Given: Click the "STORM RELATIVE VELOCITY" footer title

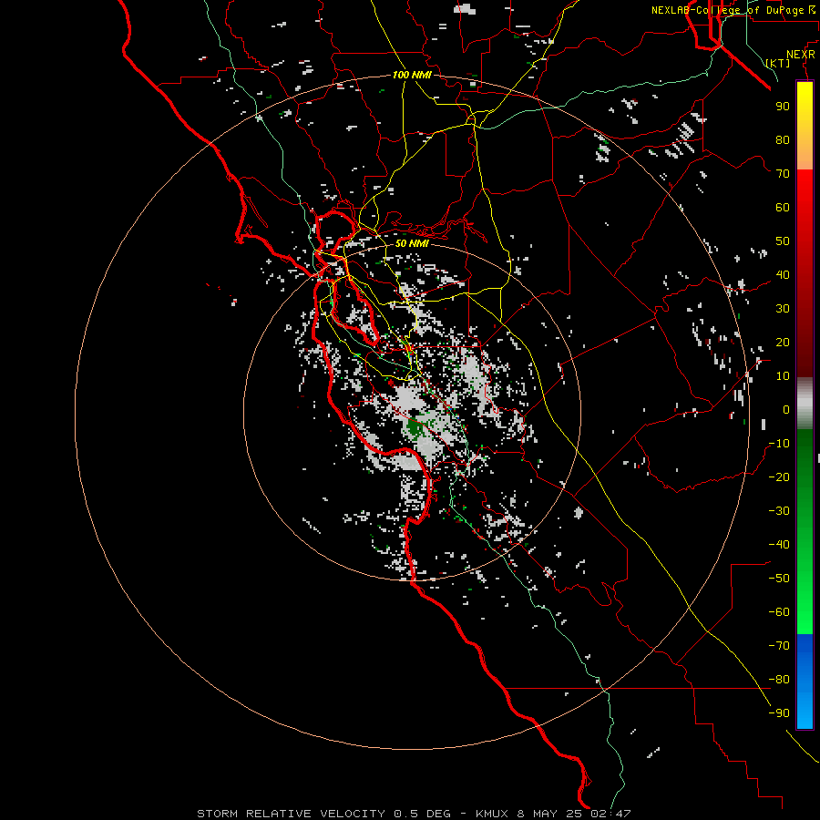Looking at the screenshot, I should click(291, 814).
